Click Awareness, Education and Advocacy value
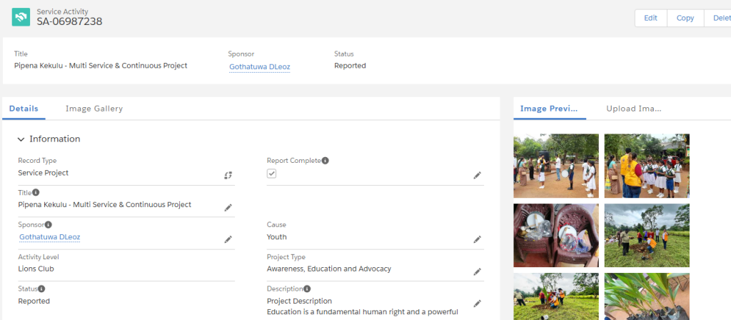Viewport: 731px width, 320px height. tap(328, 269)
